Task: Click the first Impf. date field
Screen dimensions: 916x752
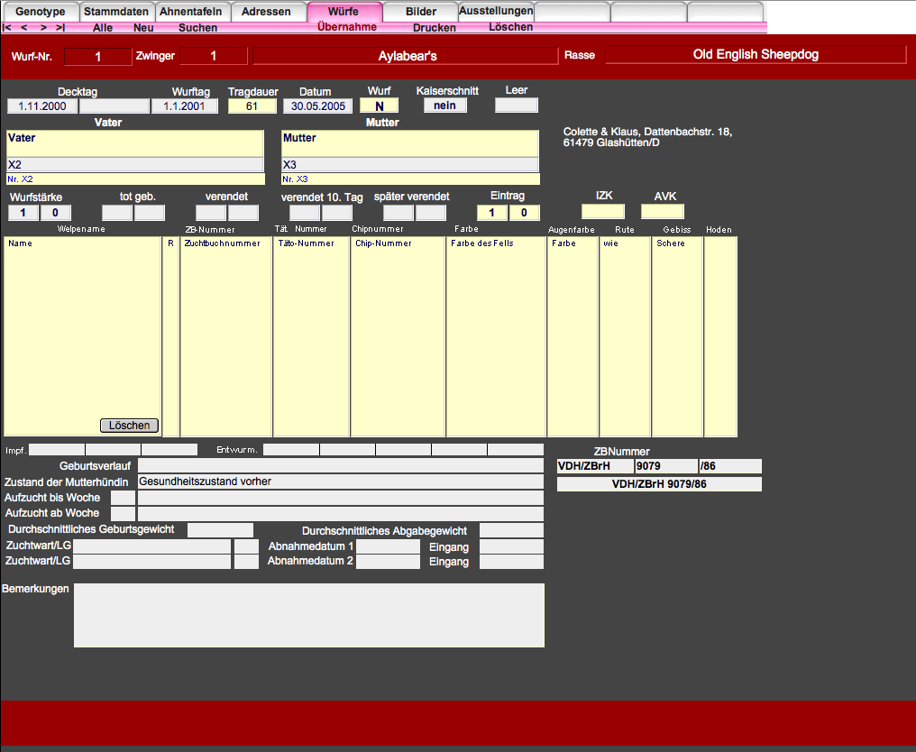Action: (57, 449)
